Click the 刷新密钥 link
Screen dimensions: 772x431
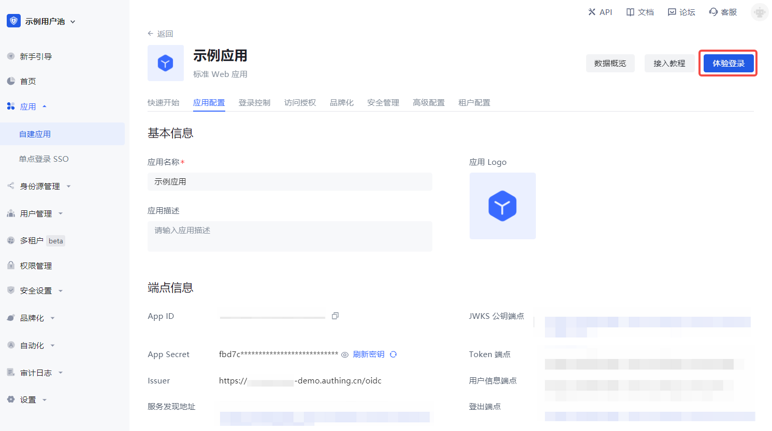(x=369, y=355)
